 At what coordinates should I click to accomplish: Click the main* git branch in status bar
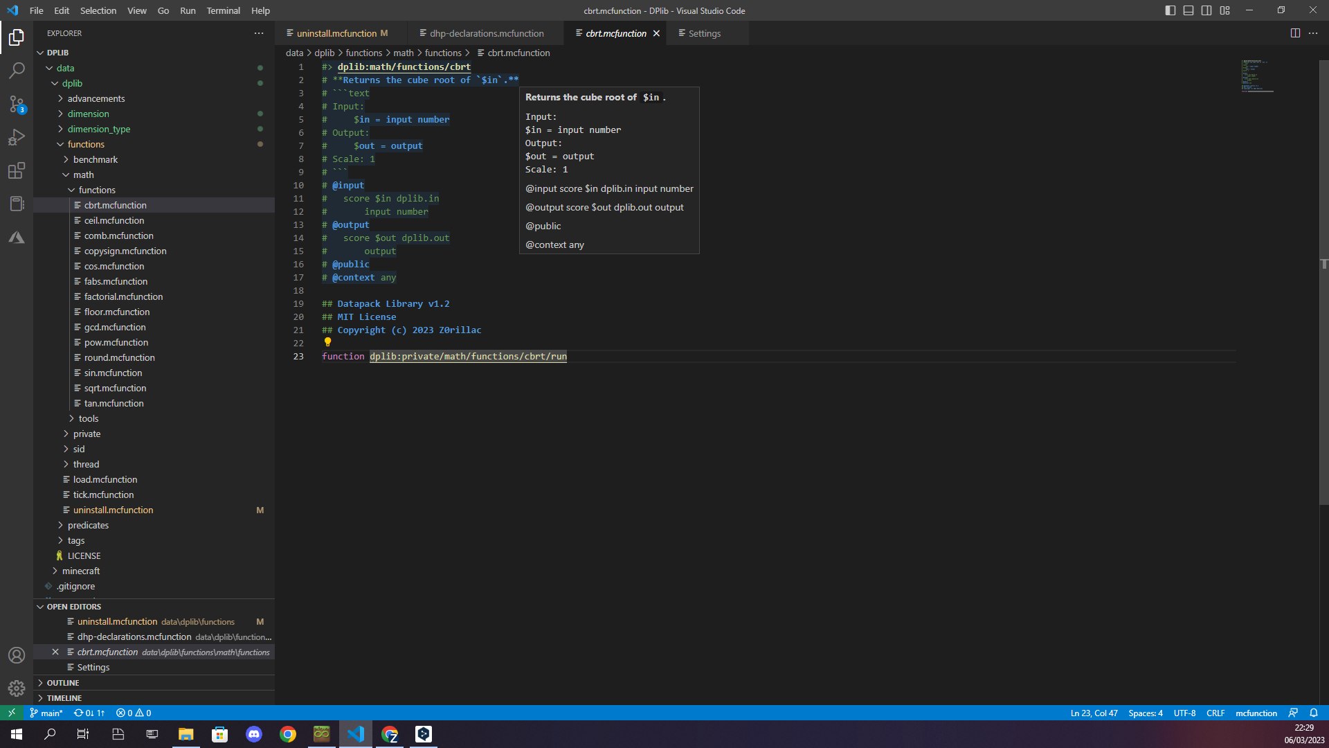pos(46,713)
